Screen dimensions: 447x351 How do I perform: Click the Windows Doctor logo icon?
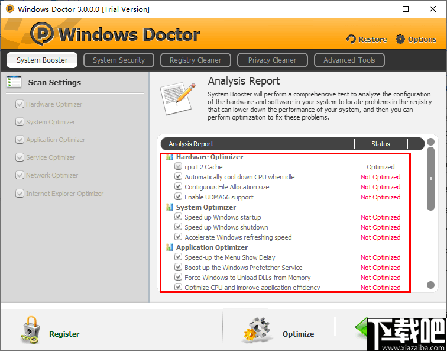point(42,34)
